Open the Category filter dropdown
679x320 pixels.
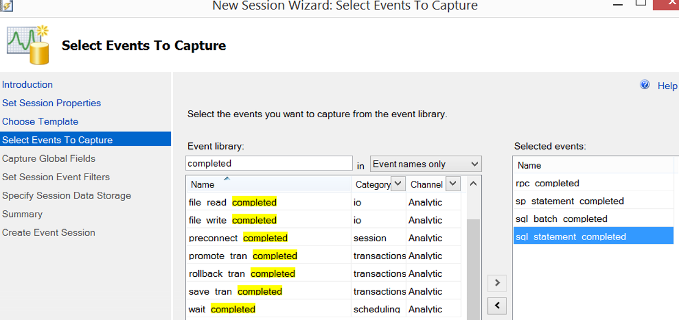point(399,184)
